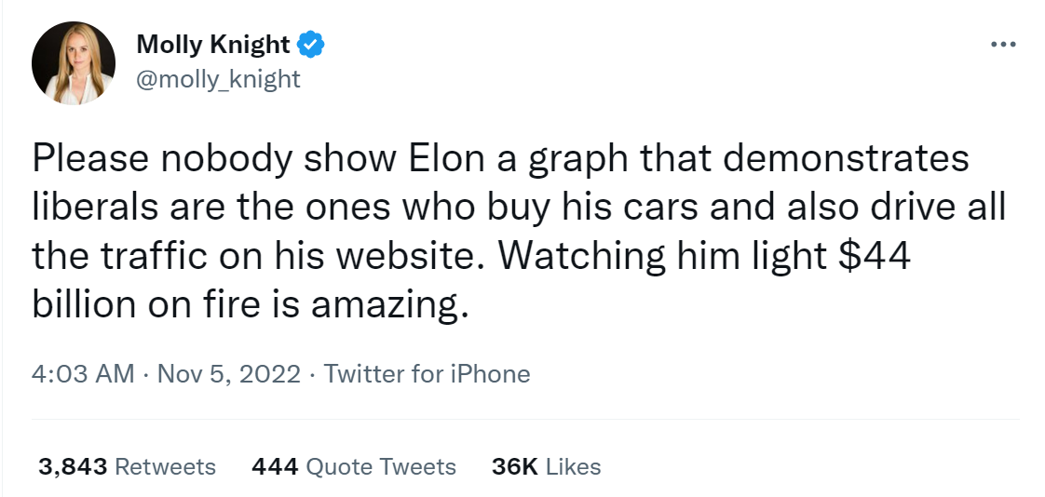Viewport: 1045px width, 497px height.
Task: Open the Twitter for iPhone source link
Action: 427,374
